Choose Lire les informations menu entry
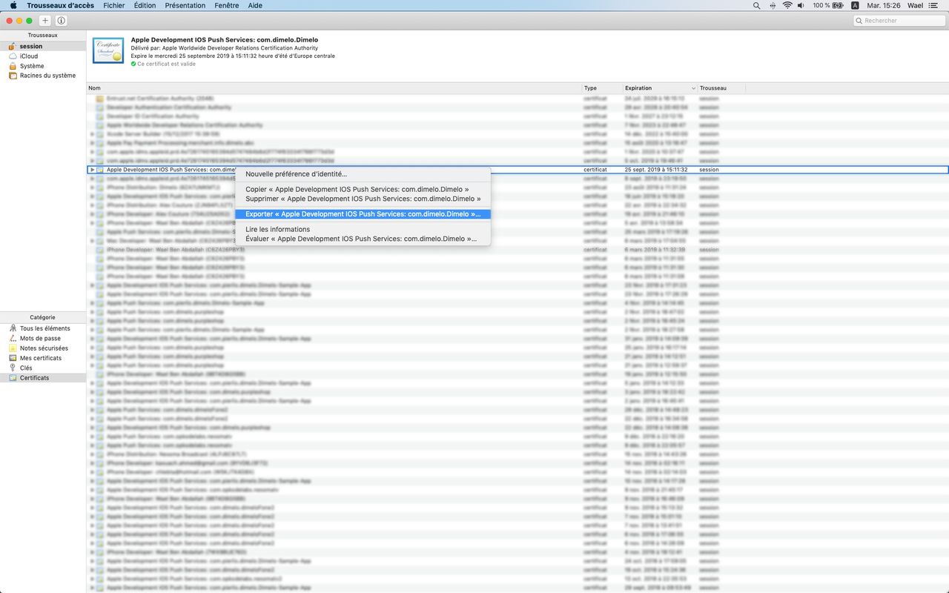This screenshot has height=593, width=949. (363, 230)
